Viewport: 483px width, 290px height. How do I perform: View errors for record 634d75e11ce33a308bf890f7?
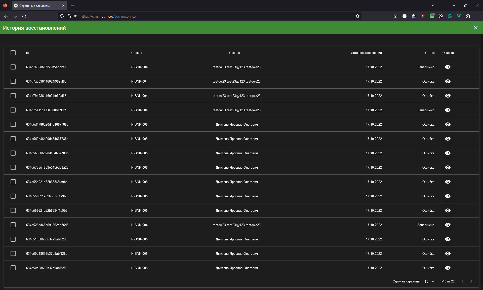448,110
